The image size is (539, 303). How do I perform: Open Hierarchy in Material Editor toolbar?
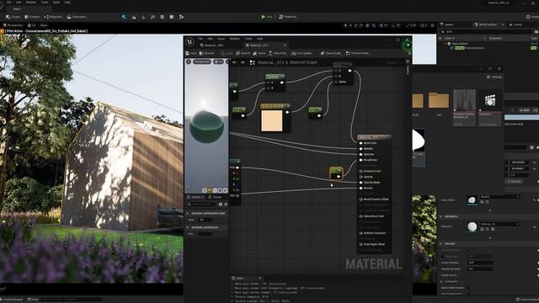click(277, 53)
